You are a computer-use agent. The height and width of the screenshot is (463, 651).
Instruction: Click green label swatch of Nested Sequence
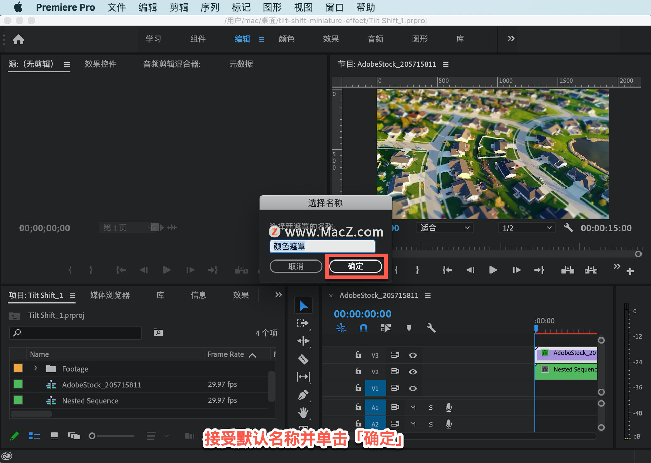pos(18,400)
